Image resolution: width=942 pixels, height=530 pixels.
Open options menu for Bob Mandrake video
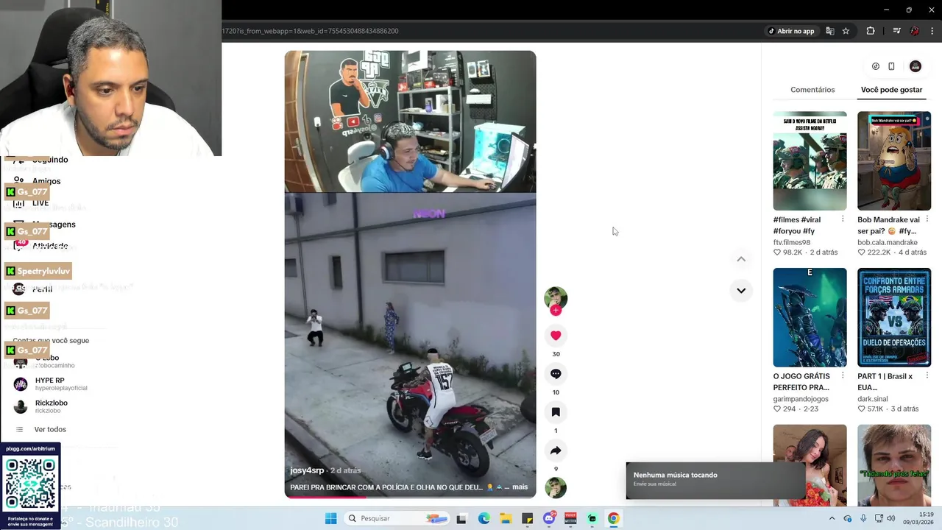click(927, 219)
